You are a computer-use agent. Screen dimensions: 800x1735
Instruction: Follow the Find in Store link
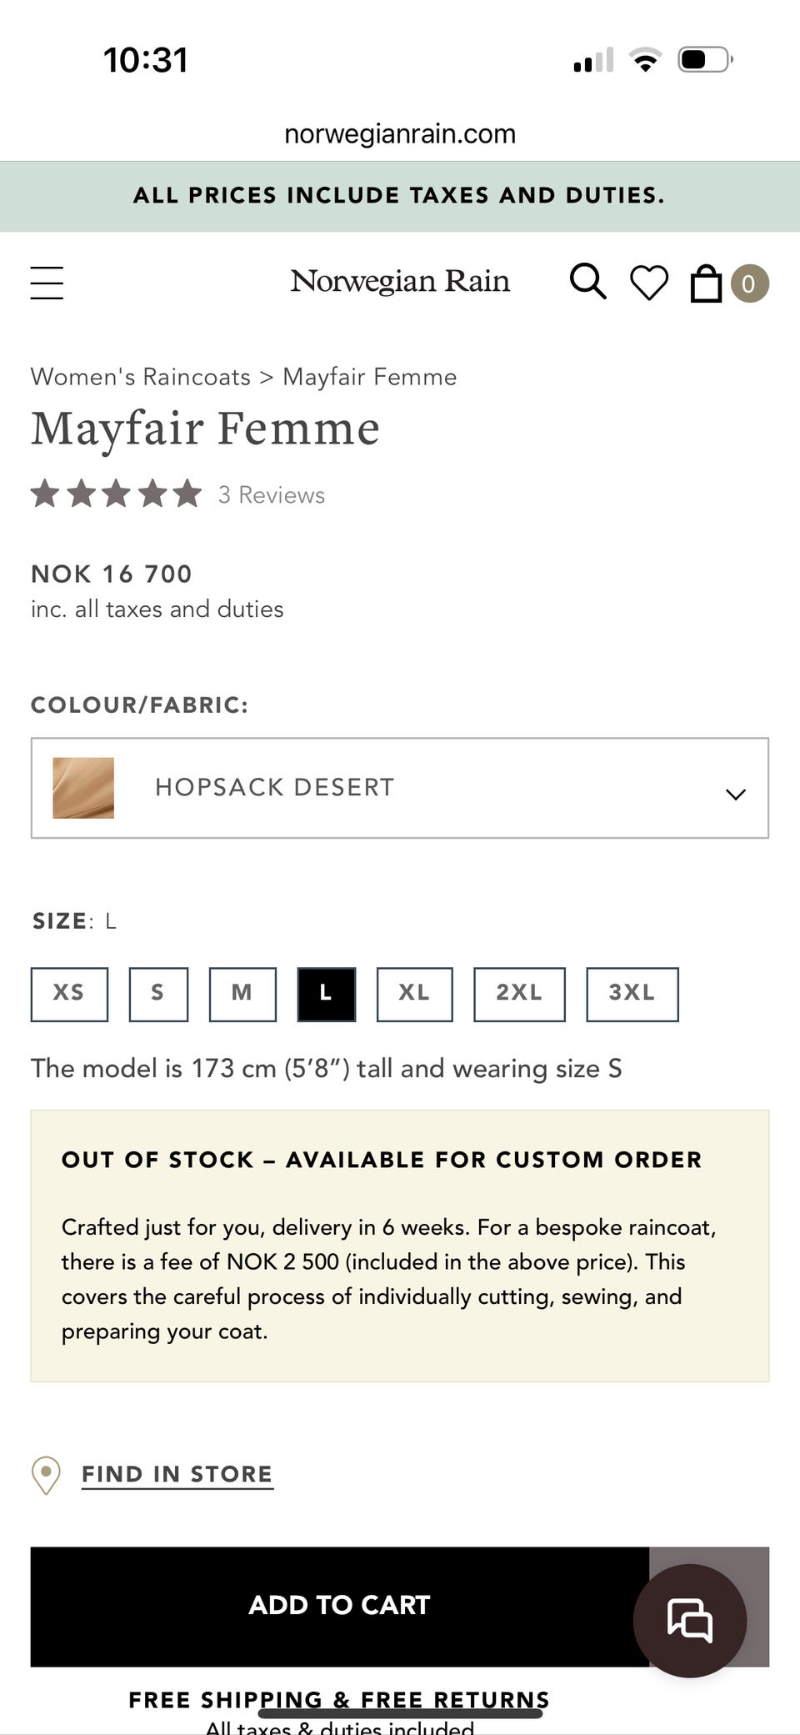177,1474
